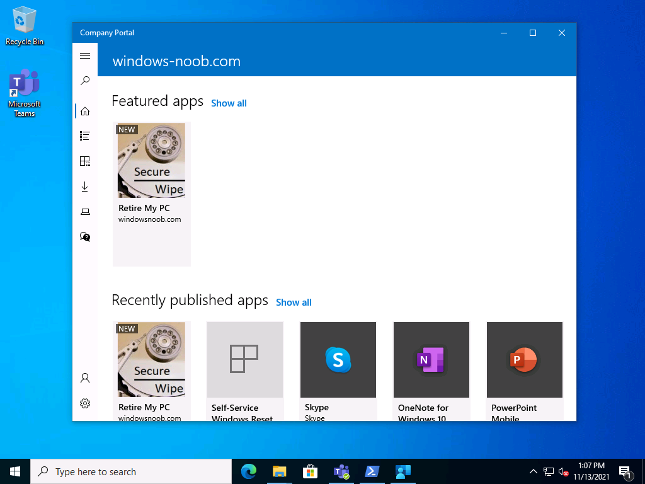Click the Recycle Bin desktop icon
This screenshot has height=484, width=645.
[x=25, y=25]
